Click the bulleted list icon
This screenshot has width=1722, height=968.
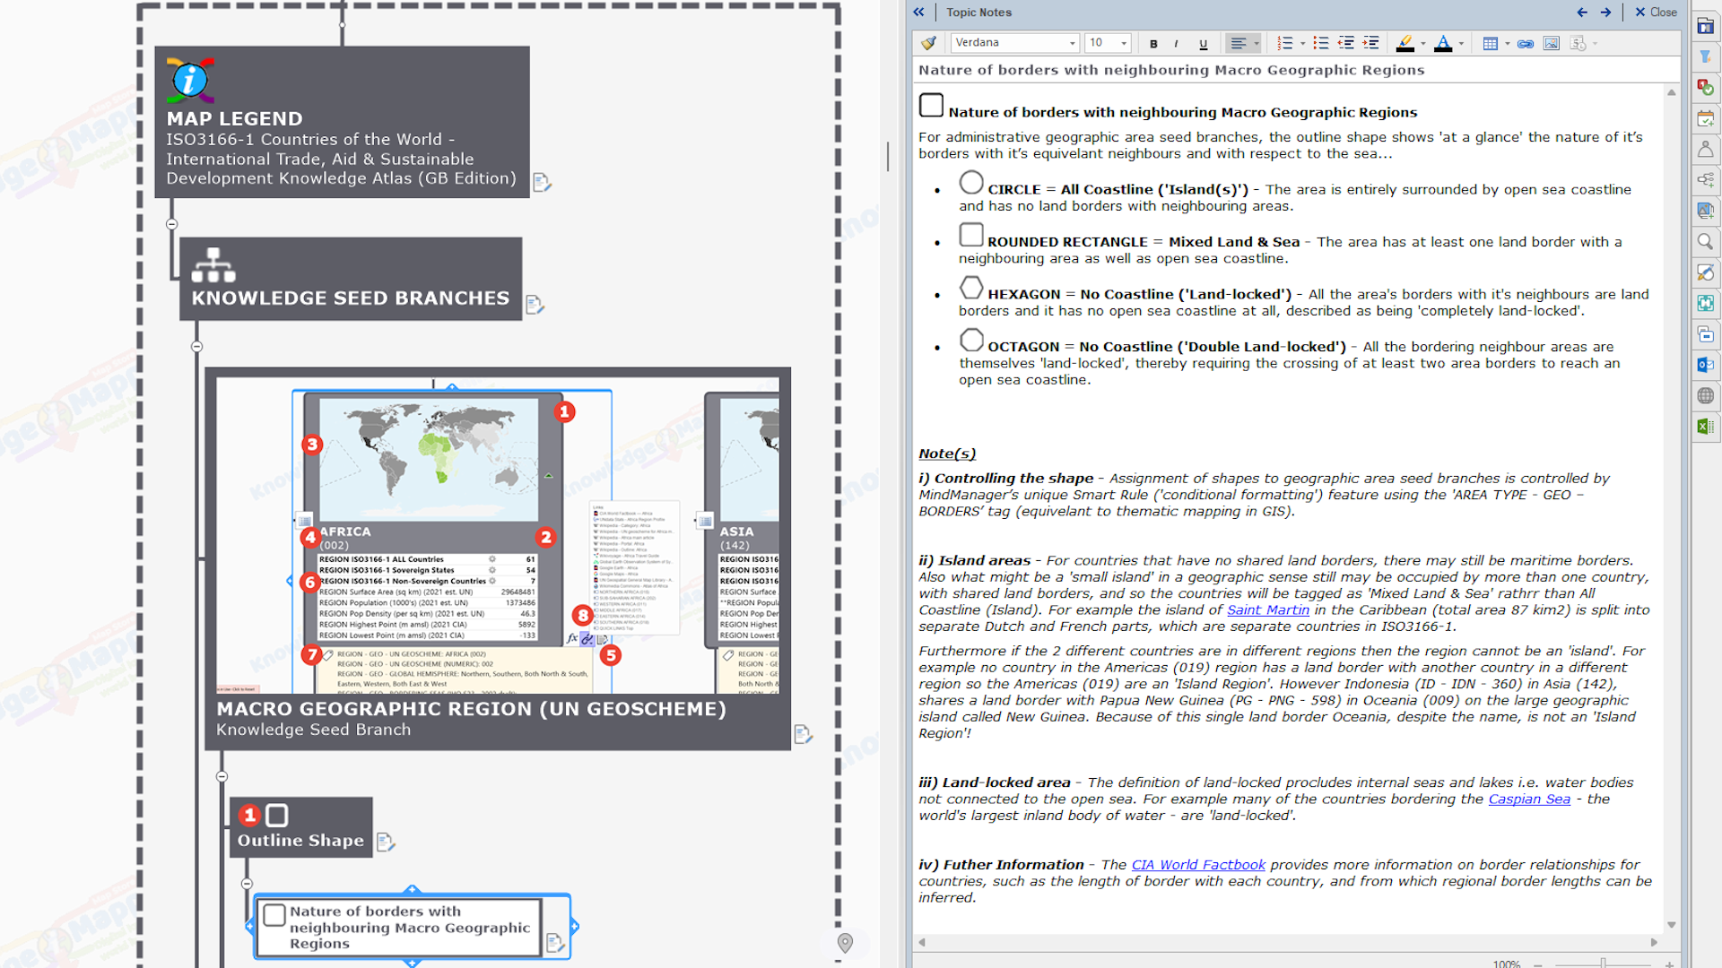[1320, 43]
